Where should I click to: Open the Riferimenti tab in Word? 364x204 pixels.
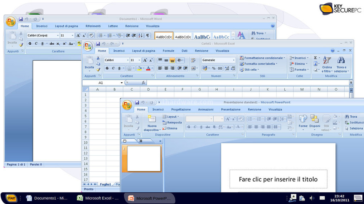point(93,26)
